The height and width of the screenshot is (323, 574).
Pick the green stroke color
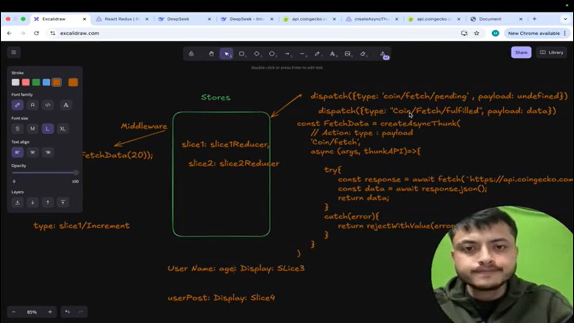pyautogui.click(x=36, y=82)
